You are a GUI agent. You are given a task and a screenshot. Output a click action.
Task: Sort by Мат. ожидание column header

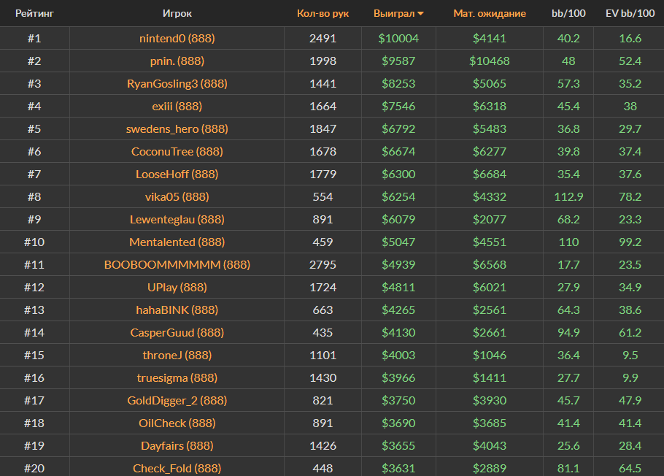pos(489,13)
